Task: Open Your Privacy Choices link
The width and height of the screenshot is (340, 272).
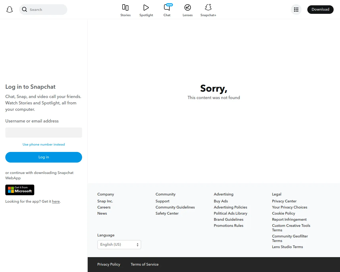Action: [290, 207]
